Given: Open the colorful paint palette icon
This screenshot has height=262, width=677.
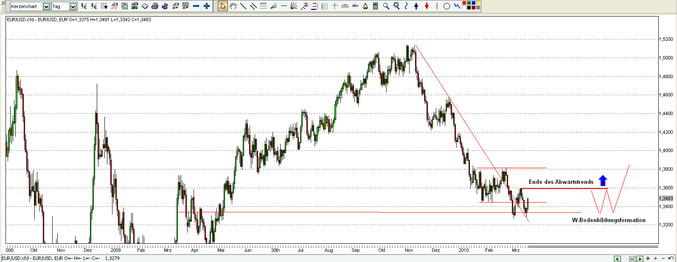Looking at the screenshot, I should [165, 6].
